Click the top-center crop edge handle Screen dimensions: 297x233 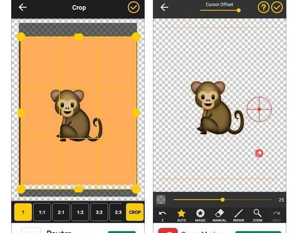79,37
